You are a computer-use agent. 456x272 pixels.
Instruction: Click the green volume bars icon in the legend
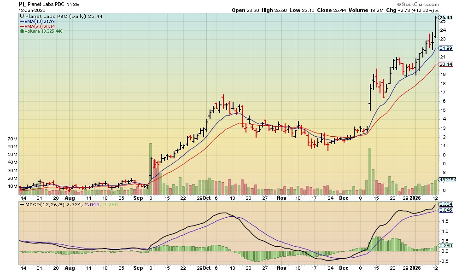click(x=22, y=31)
